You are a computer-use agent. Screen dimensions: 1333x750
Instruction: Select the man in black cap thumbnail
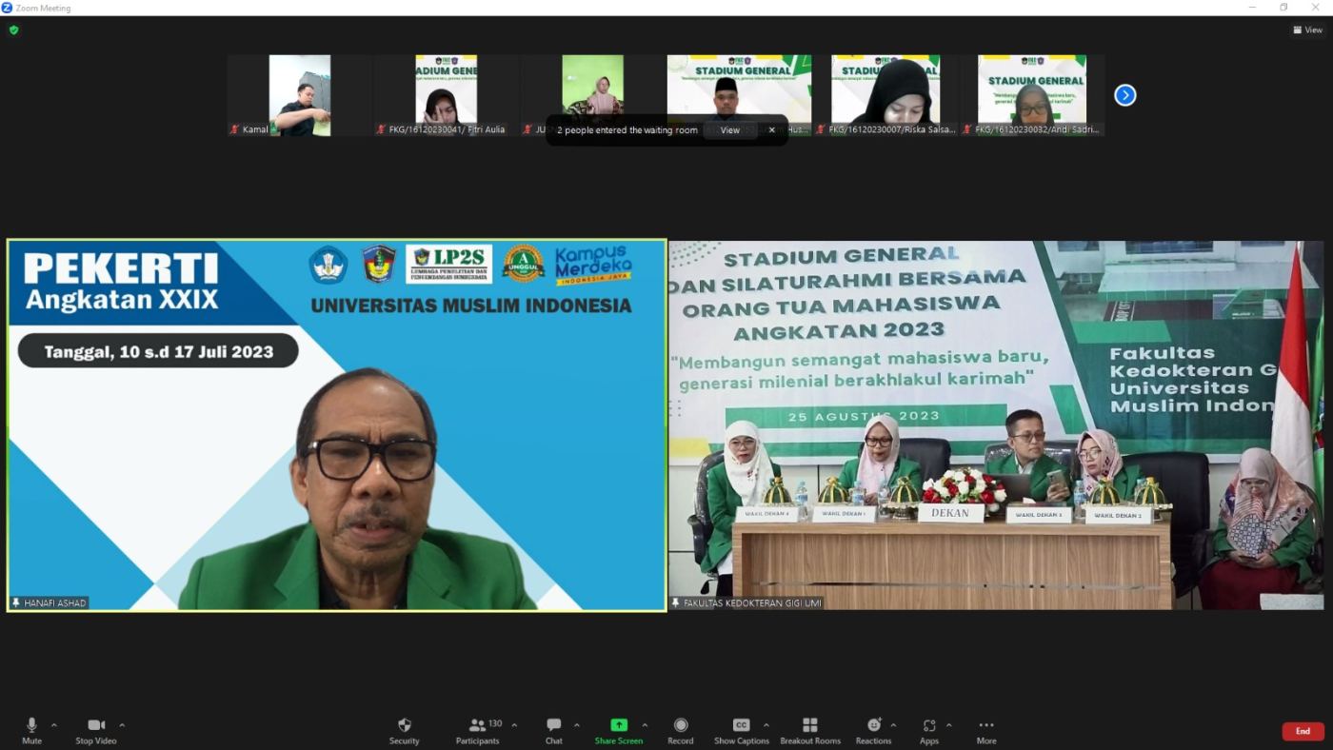click(739, 95)
